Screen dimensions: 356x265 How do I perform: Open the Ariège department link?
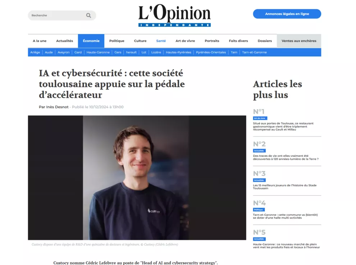tap(35, 52)
